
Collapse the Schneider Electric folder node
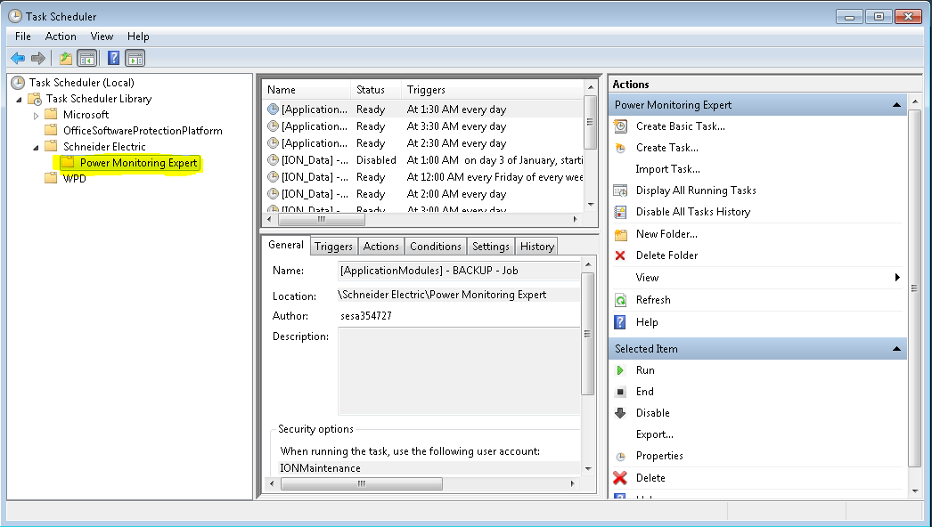click(x=37, y=148)
